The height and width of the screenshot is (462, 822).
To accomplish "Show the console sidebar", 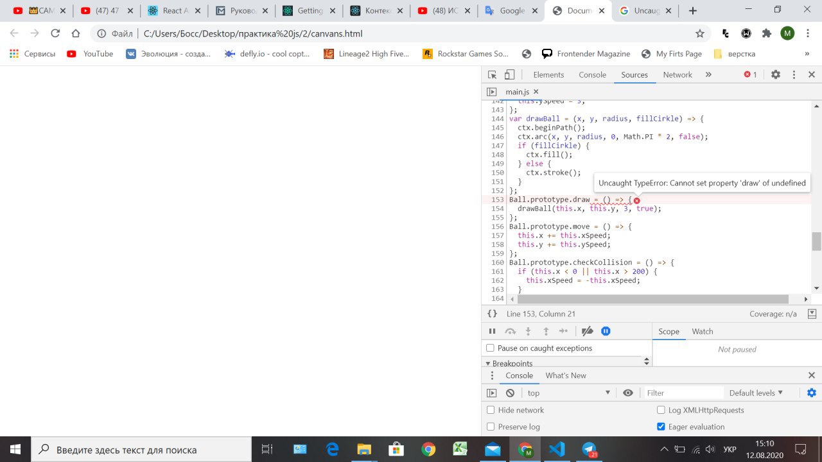I will tap(492, 393).
